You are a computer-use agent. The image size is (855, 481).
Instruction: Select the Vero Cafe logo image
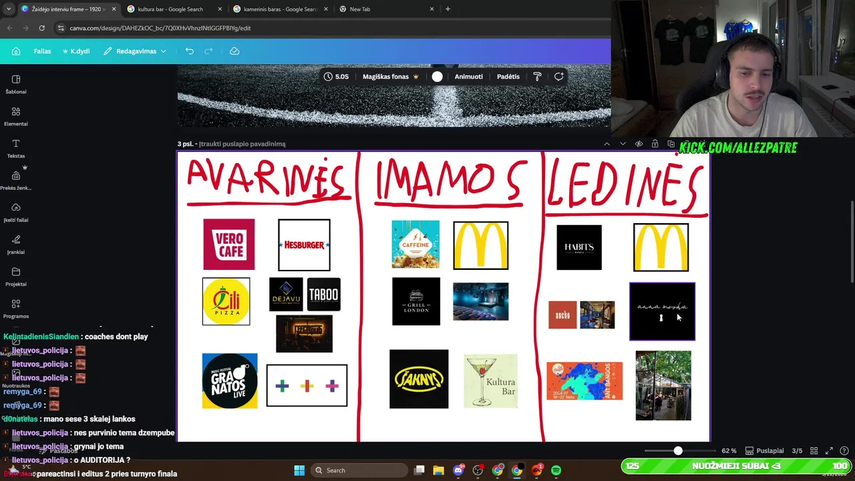coord(229,245)
